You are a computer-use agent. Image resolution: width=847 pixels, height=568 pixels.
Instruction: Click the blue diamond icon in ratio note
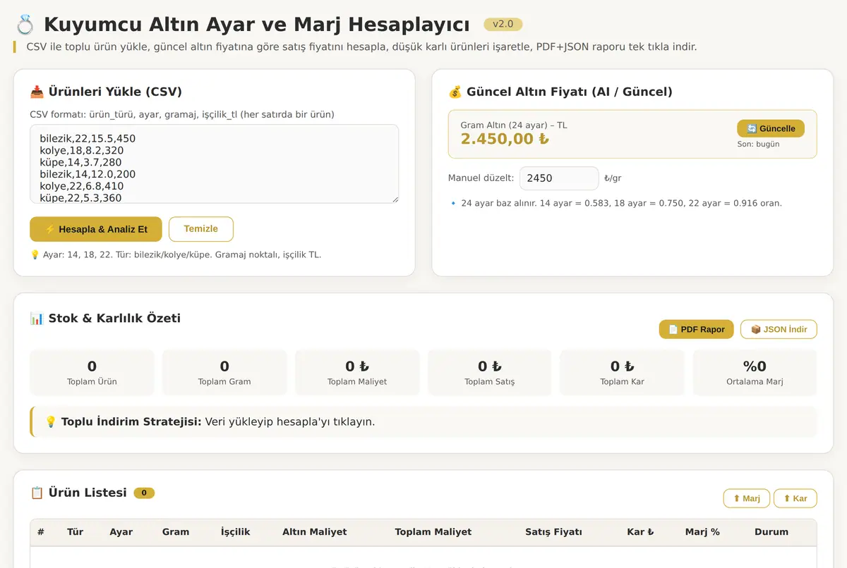(453, 203)
